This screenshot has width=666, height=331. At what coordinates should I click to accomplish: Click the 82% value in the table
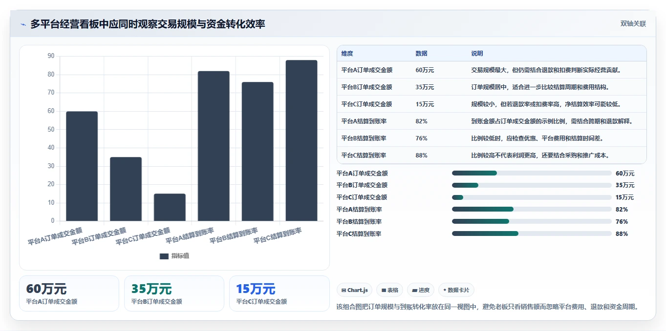click(421, 121)
